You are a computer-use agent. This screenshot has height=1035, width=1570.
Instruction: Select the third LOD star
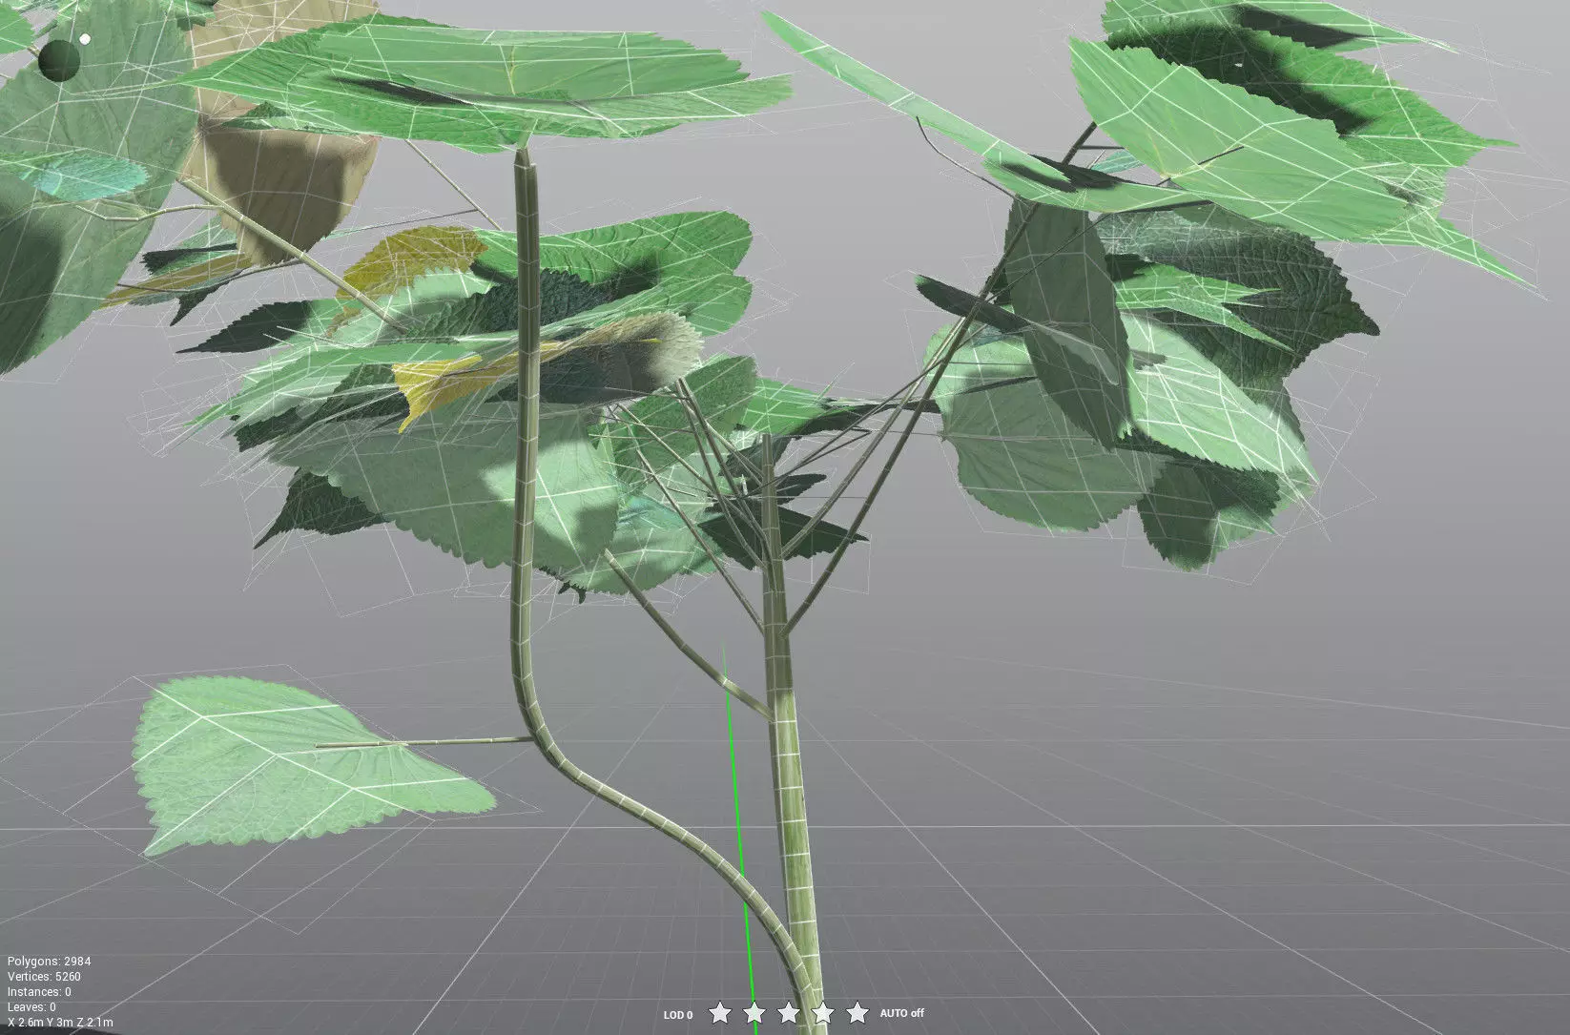(x=789, y=1012)
